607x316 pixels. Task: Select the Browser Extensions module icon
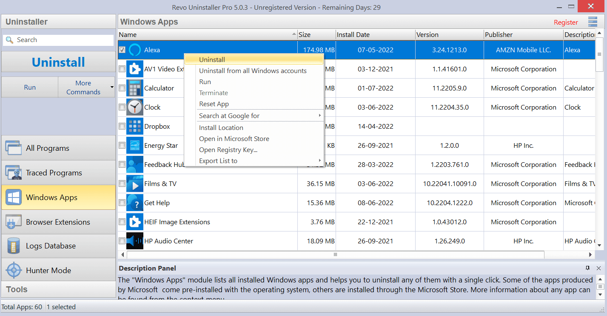pyautogui.click(x=14, y=222)
